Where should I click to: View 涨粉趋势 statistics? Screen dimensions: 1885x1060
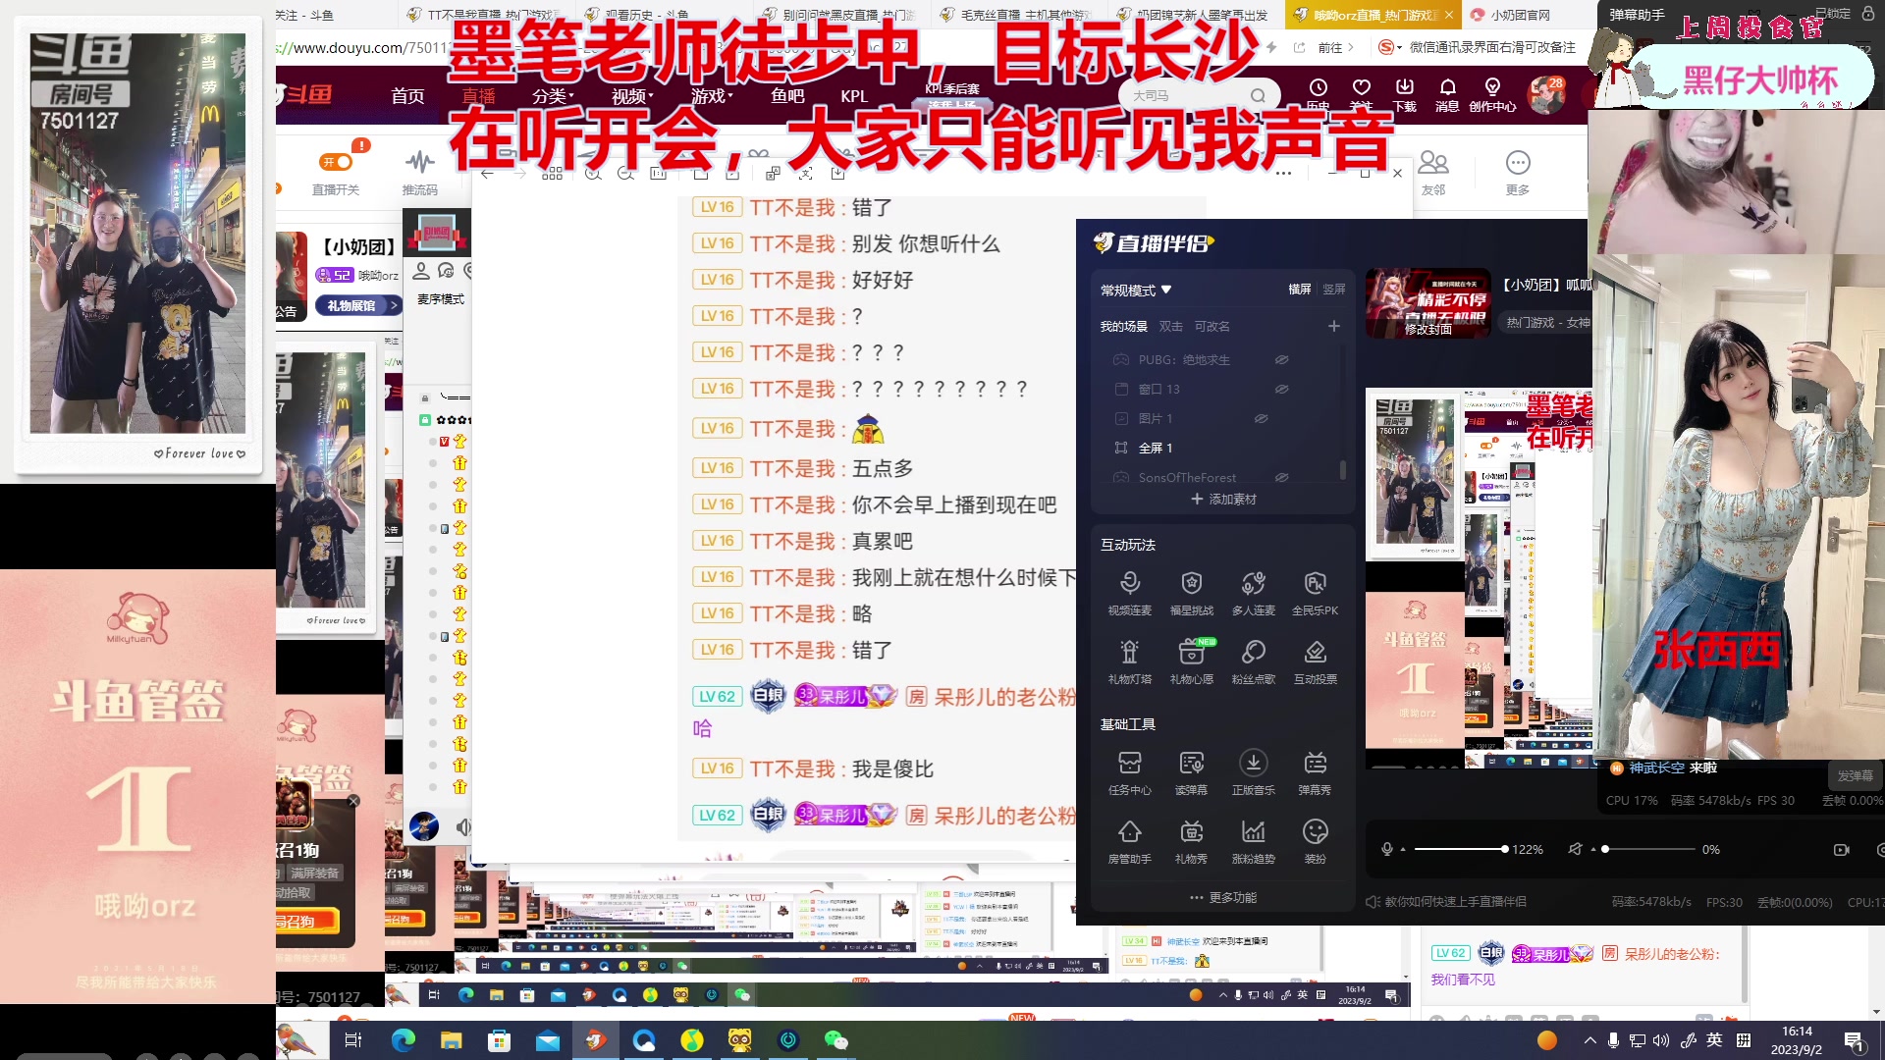(1254, 841)
